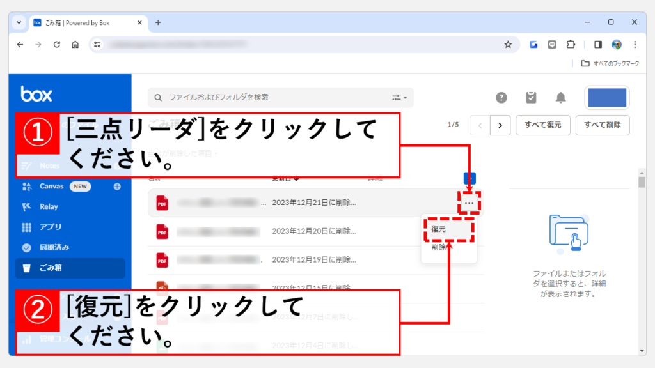Select ごみ箱 in the sidebar
The height and width of the screenshot is (368, 655).
click(x=70, y=268)
